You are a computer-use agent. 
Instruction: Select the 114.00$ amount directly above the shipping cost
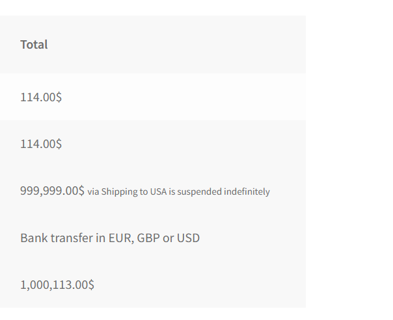41,143
